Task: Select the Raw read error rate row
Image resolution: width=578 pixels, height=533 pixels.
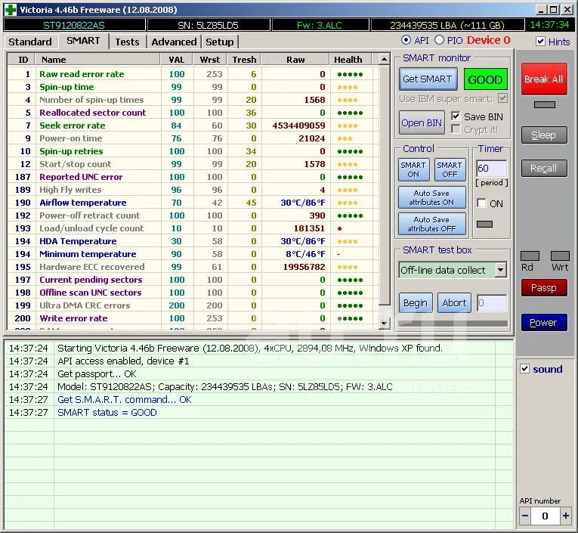Action: click(193, 74)
